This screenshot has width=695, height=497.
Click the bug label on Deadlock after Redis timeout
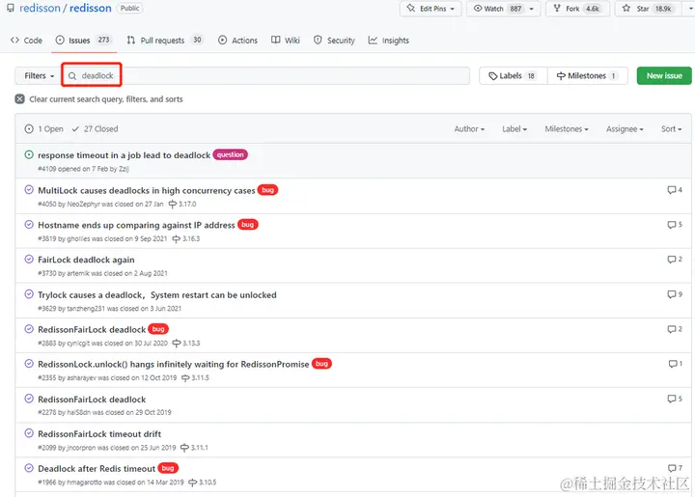tap(168, 468)
